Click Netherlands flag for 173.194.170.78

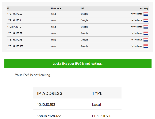(x=146, y=40)
